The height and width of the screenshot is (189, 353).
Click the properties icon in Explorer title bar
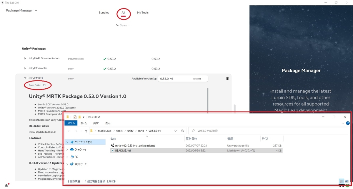(x=75, y=117)
